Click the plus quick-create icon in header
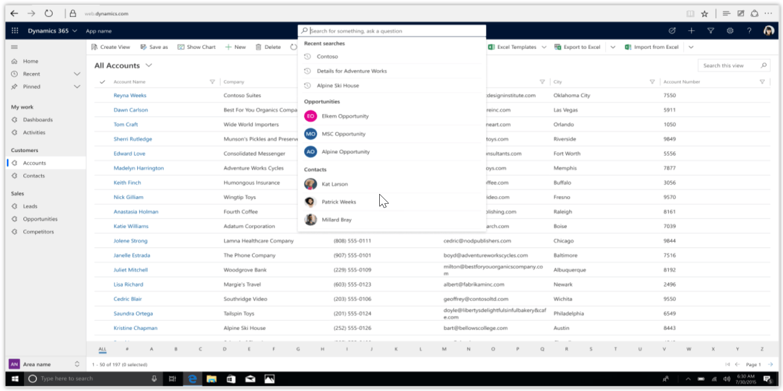The height and width of the screenshot is (391, 783). tap(691, 31)
